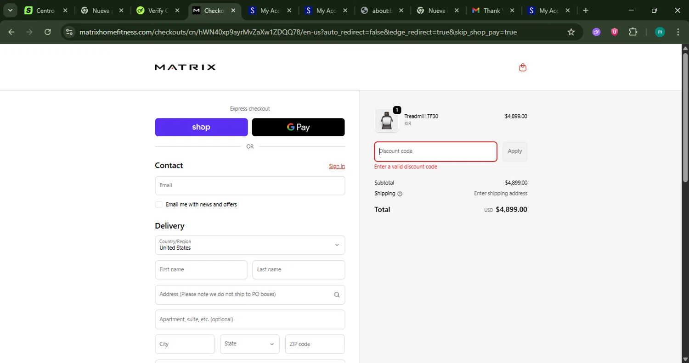Click the Sign in link
Viewport: 689px width, 363px height.
coord(337,166)
